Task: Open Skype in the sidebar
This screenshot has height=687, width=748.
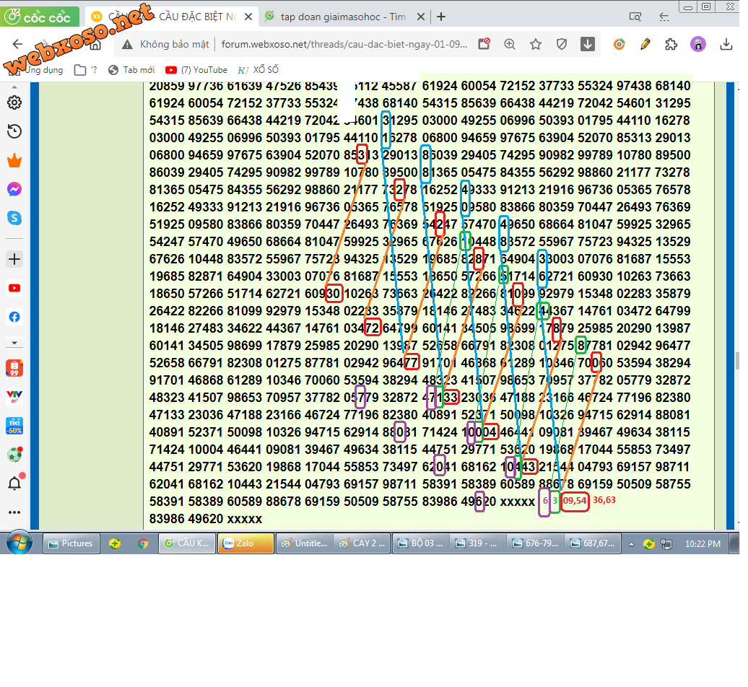Action: (14, 217)
